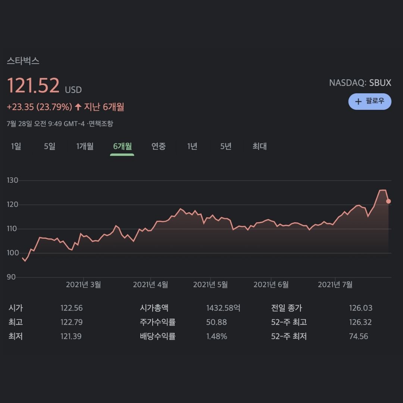Image resolution: width=403 pixels, height=403 pixels.
Task: Click the 52-주 최저 value 74.56
Action: pos(359,336)
